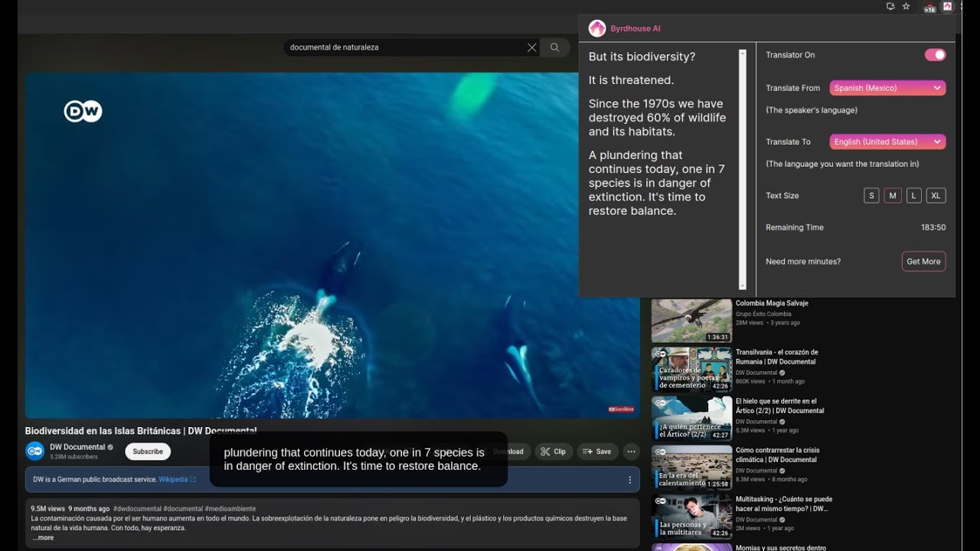Click the video title 'Biodiversidad en las Islas Británicas'
The image size is (980, 551).
pyautogui.click(x=141, y=432)
